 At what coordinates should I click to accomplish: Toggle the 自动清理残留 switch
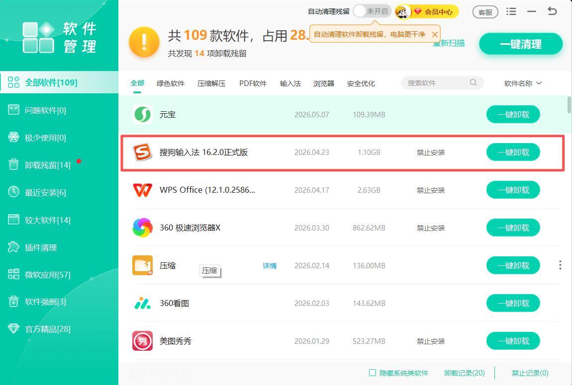[x=372, y=11]
